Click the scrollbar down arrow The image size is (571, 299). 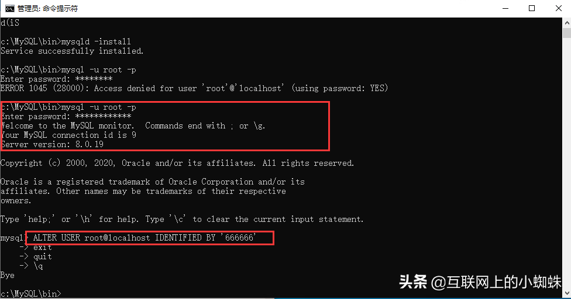[x=567, y=293]
